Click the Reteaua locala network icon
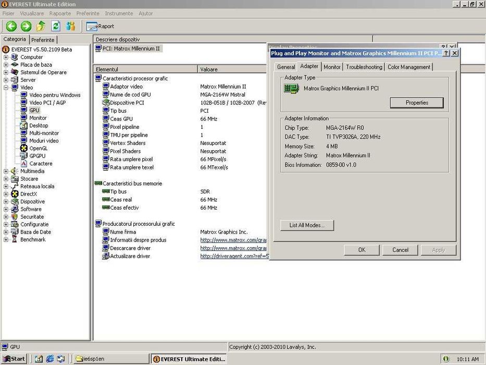 click(x=15, y=187)
